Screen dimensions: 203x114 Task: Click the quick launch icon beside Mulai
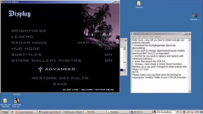pos(12,112)
